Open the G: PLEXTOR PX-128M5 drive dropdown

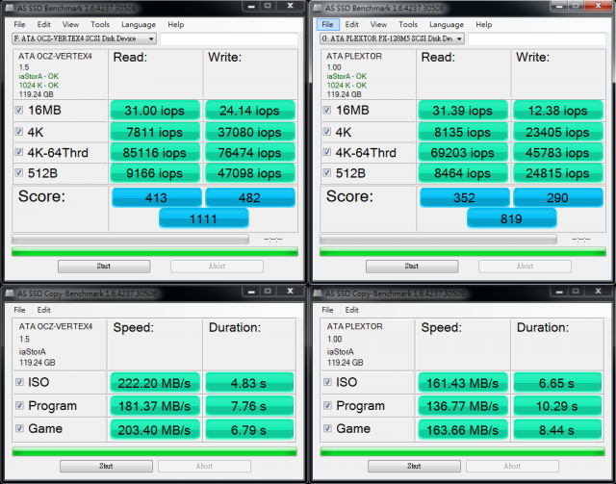point(392,38)
